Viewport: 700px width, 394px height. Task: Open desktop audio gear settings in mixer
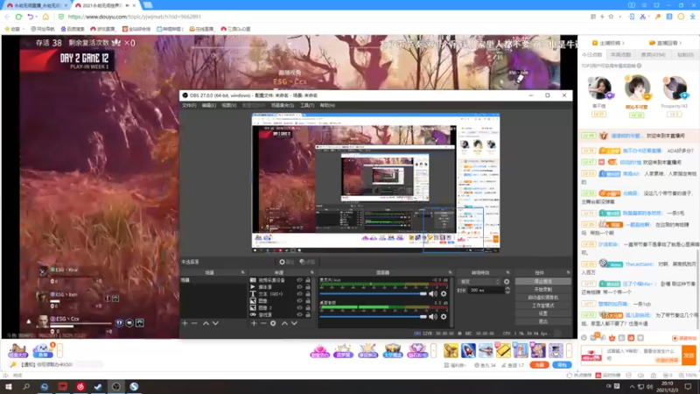(444, 316)
